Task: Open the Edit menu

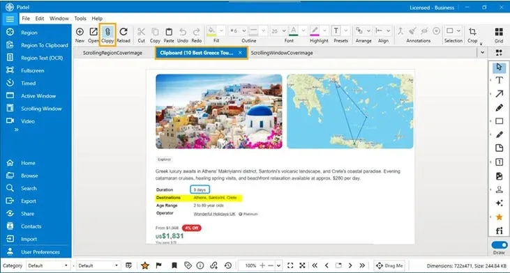Action: (x=40, y=19)
